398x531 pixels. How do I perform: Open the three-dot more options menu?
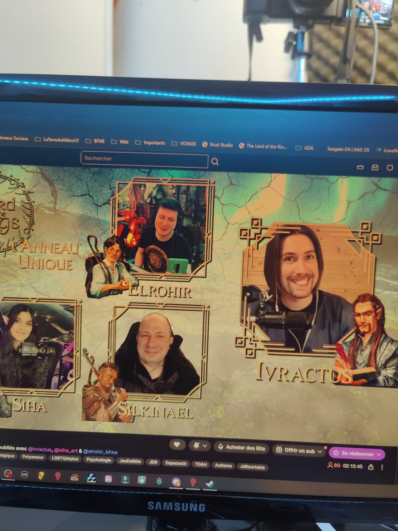[x=382, y=467]
